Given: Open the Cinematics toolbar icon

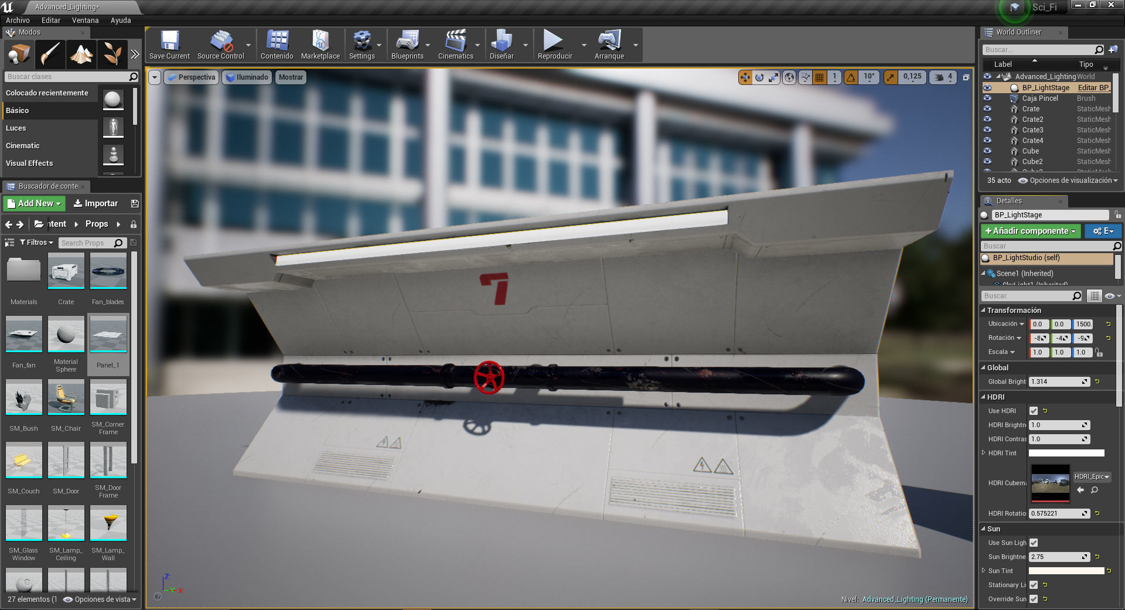Looking at the screenshot, I should click(456, 45).
